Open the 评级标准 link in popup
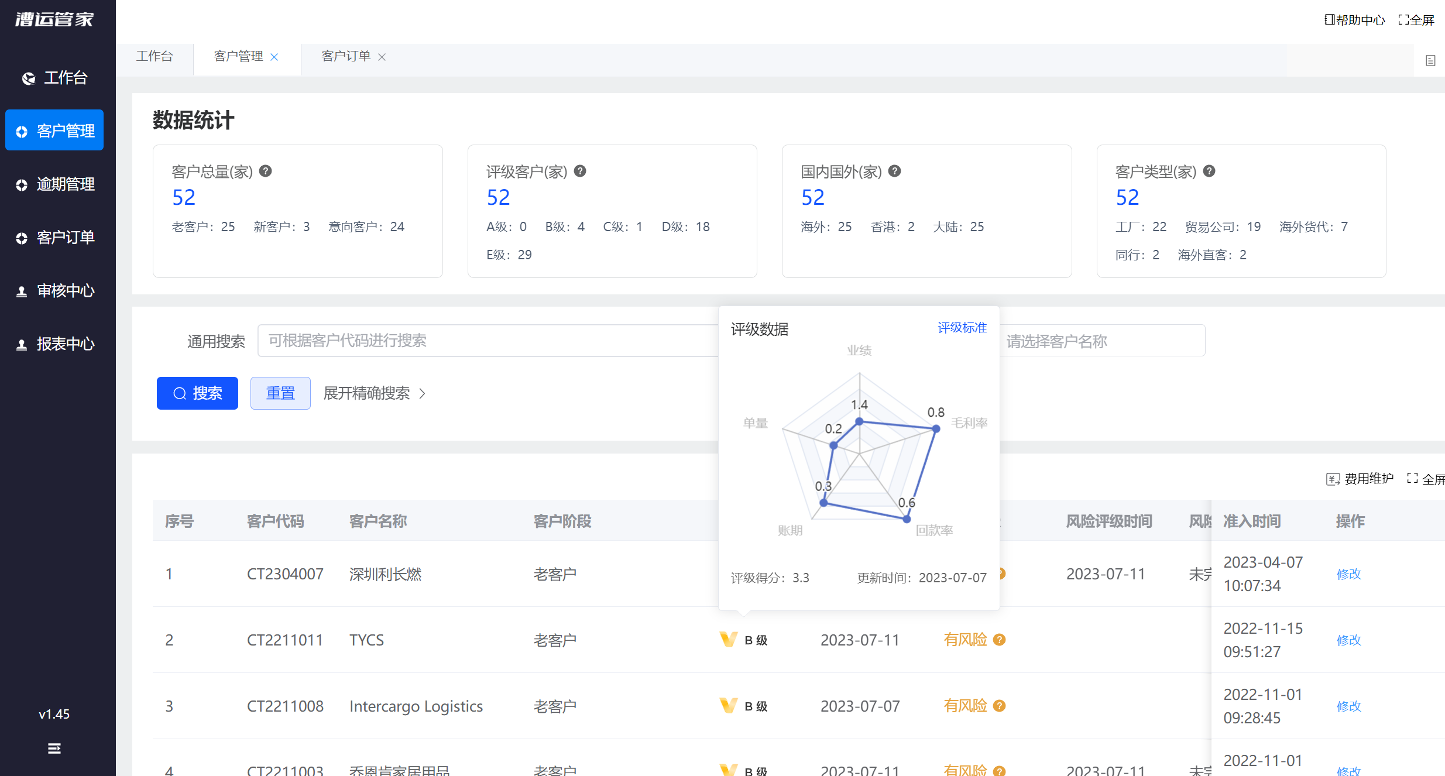This screenshot has width=1445, height=776. (962, 328)
